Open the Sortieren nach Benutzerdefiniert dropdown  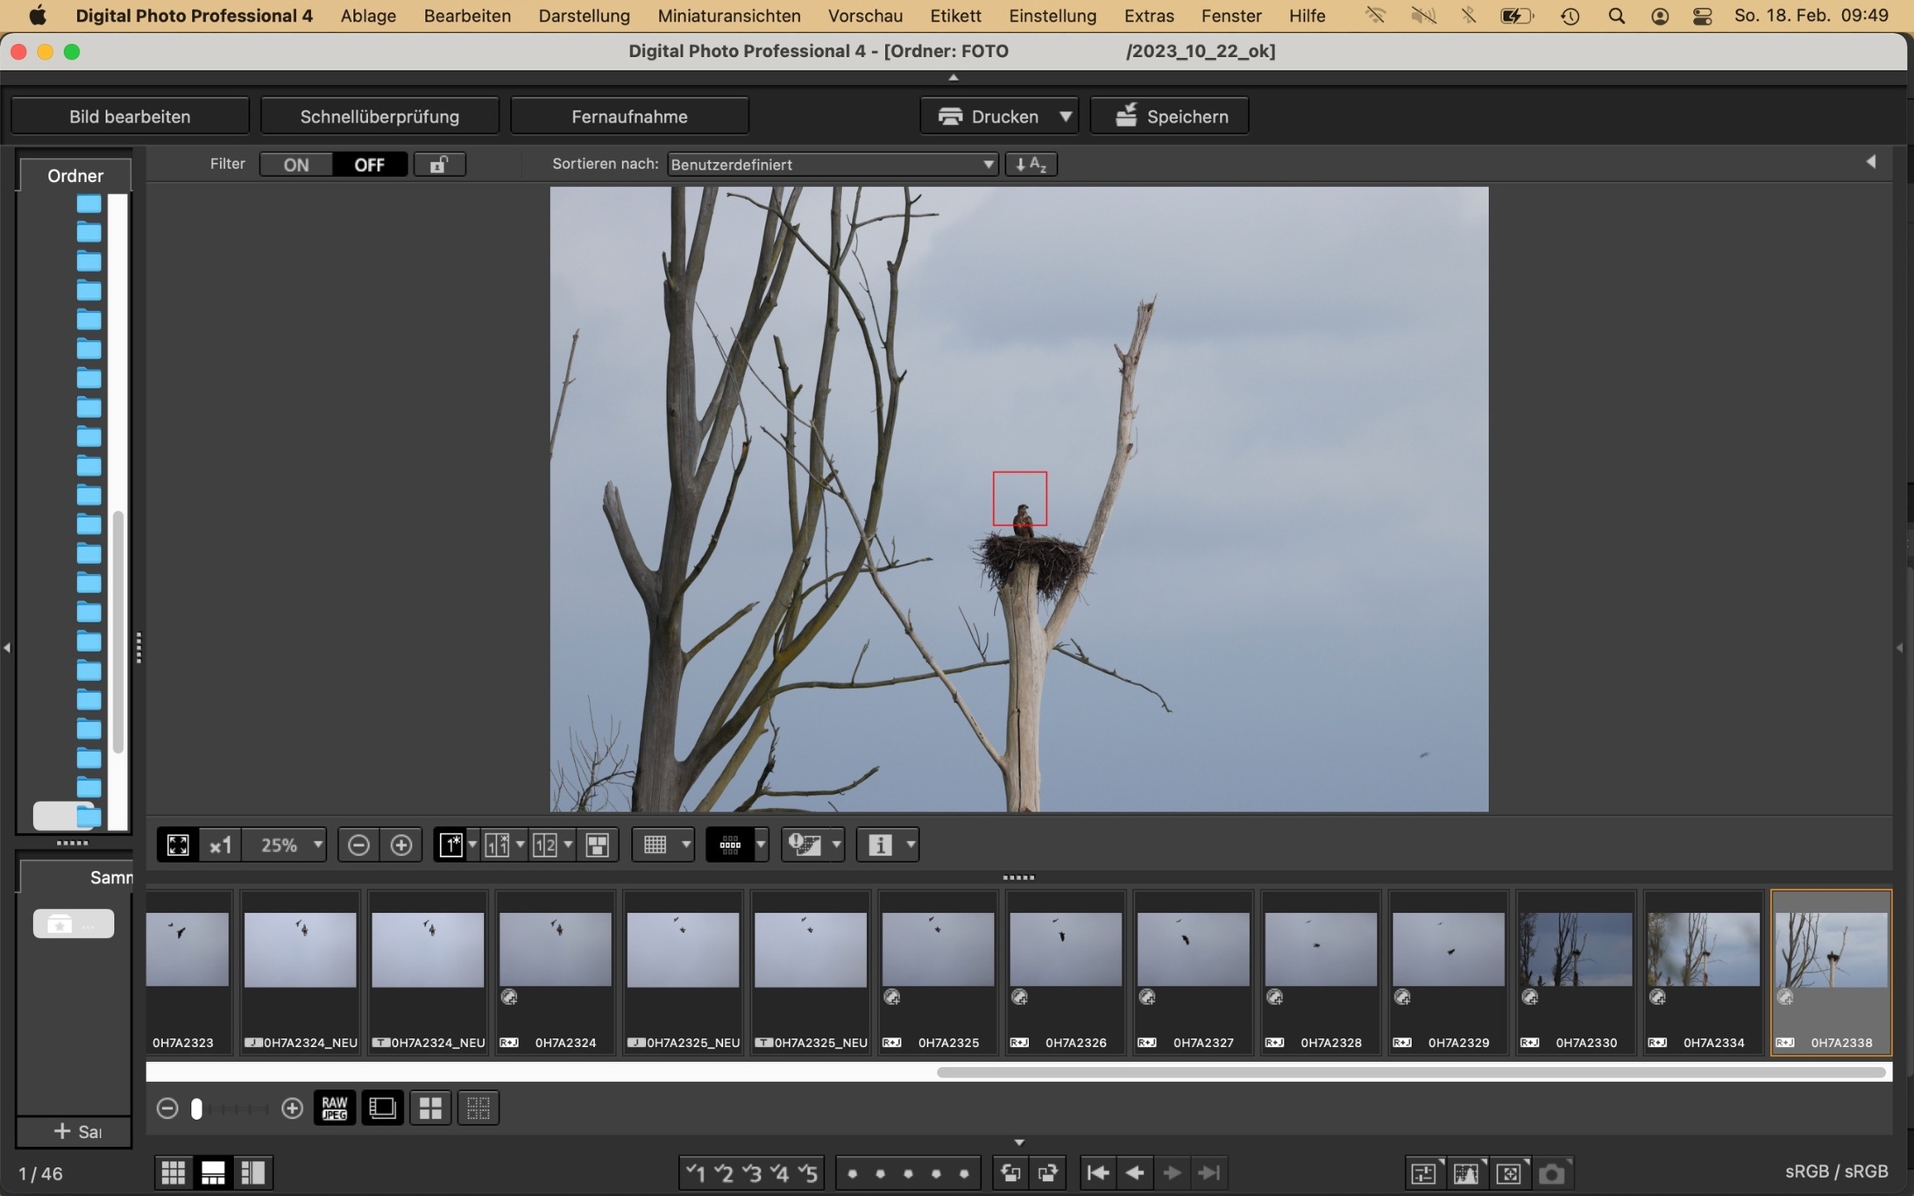click(x=832, y=164)
